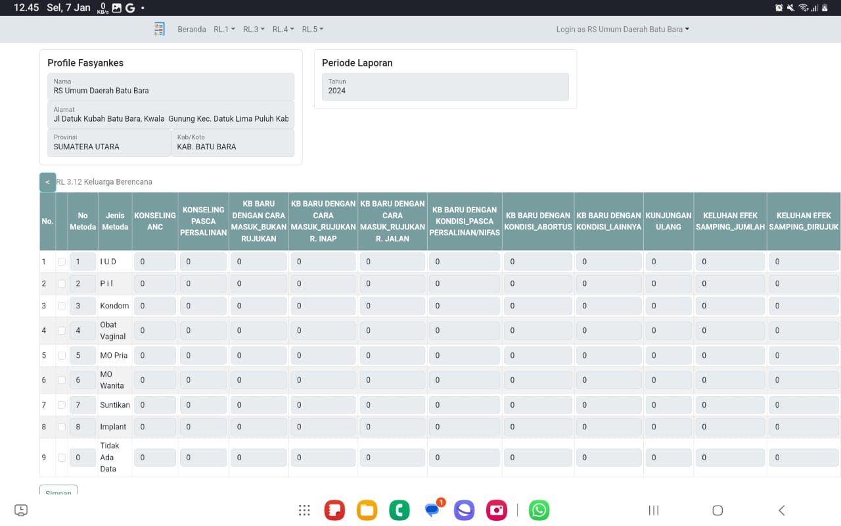This screenshot has height=526, width=841.
Task: Go to the Beranda menu item
Action: tap(192, 29)
